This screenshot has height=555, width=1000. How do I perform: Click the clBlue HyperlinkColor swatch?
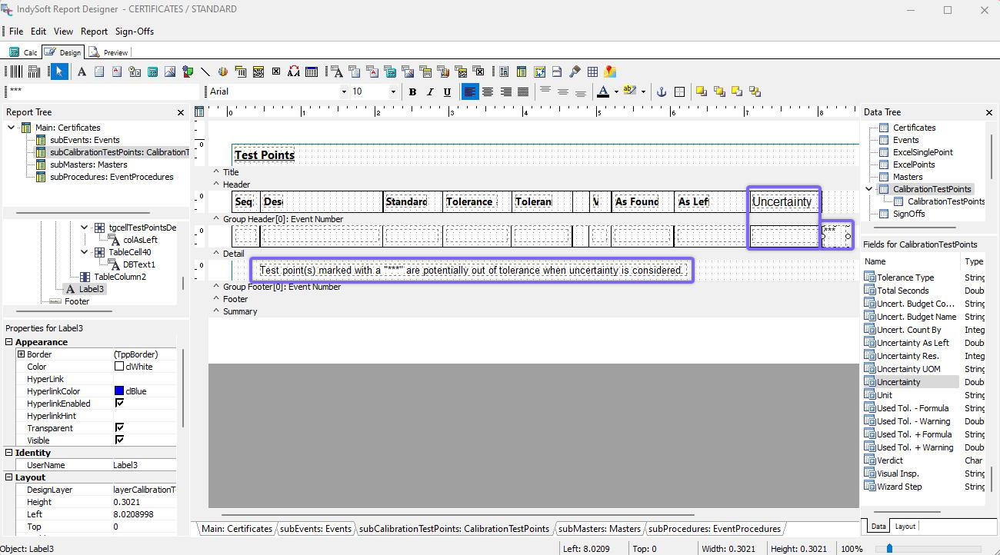pos(119,391)
